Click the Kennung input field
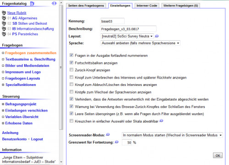The width and height of the screenshot is (229, 165). 112,21
